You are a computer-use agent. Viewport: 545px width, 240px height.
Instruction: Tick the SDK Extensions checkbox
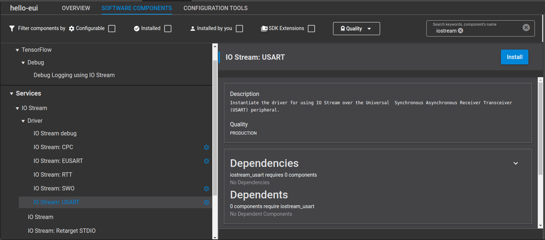(x=311, y=29)
